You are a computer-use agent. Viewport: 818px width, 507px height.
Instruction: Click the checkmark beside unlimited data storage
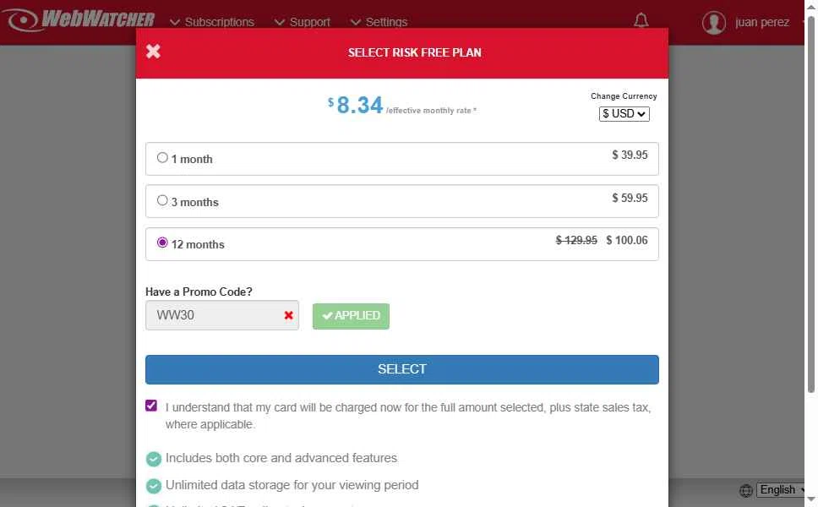point(154,486)
